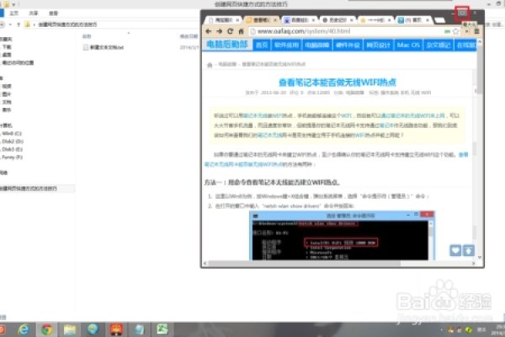Click the scroll-right arrow of the horizontal scrollbar
Image resolution: width=505 pixels, height=337 pixels.
coord(473,264)
